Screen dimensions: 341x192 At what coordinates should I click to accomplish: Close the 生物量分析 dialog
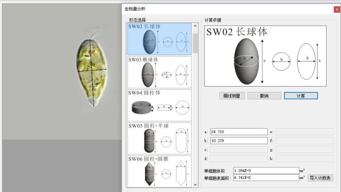337,9
